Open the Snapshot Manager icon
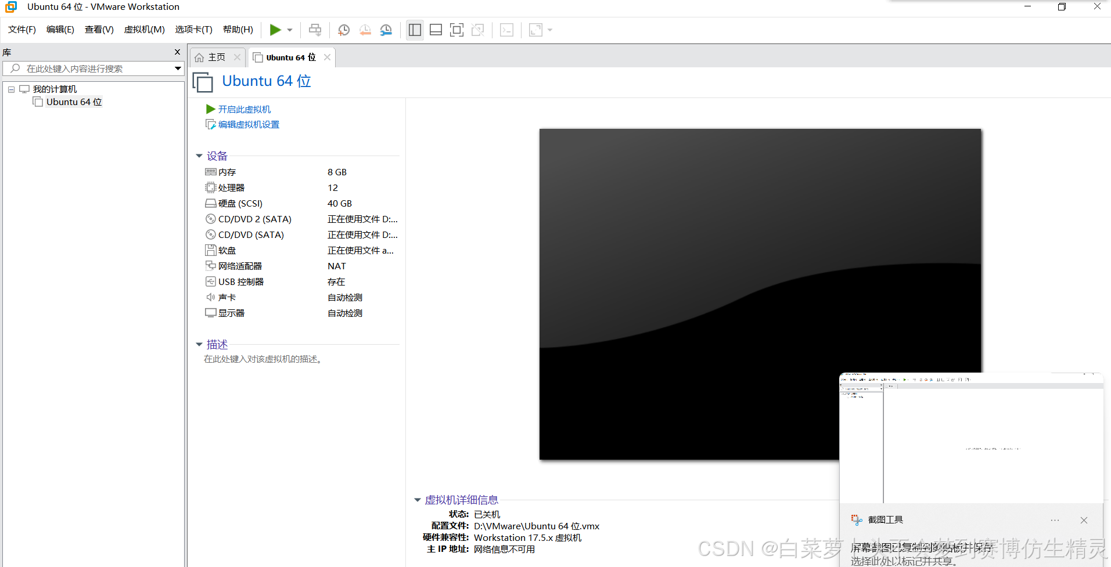Viewport: 1111px width, 567px height. (x=386, y=30)
